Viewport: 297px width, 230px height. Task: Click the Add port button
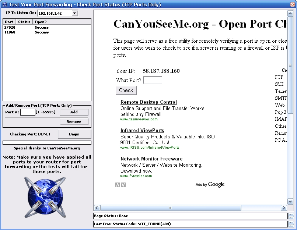74,112
